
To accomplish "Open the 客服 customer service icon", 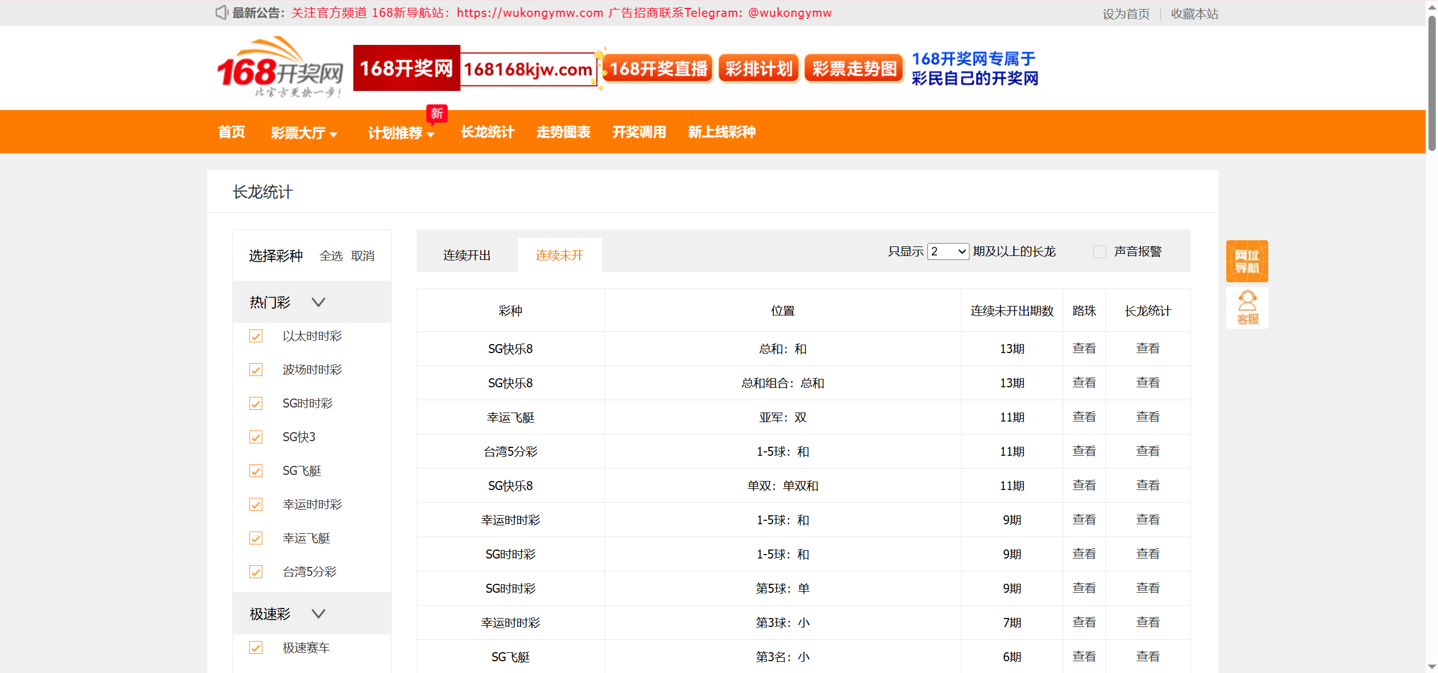I will [x=1246, y=308].
